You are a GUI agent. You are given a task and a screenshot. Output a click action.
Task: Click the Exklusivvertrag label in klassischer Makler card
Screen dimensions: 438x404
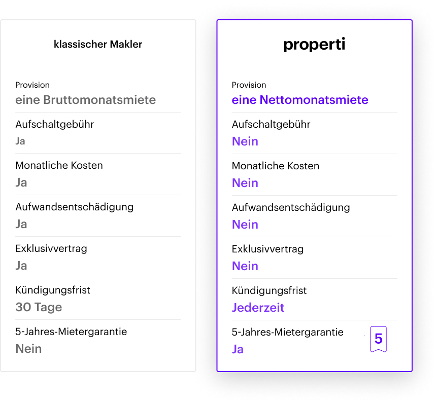(51, 248)
